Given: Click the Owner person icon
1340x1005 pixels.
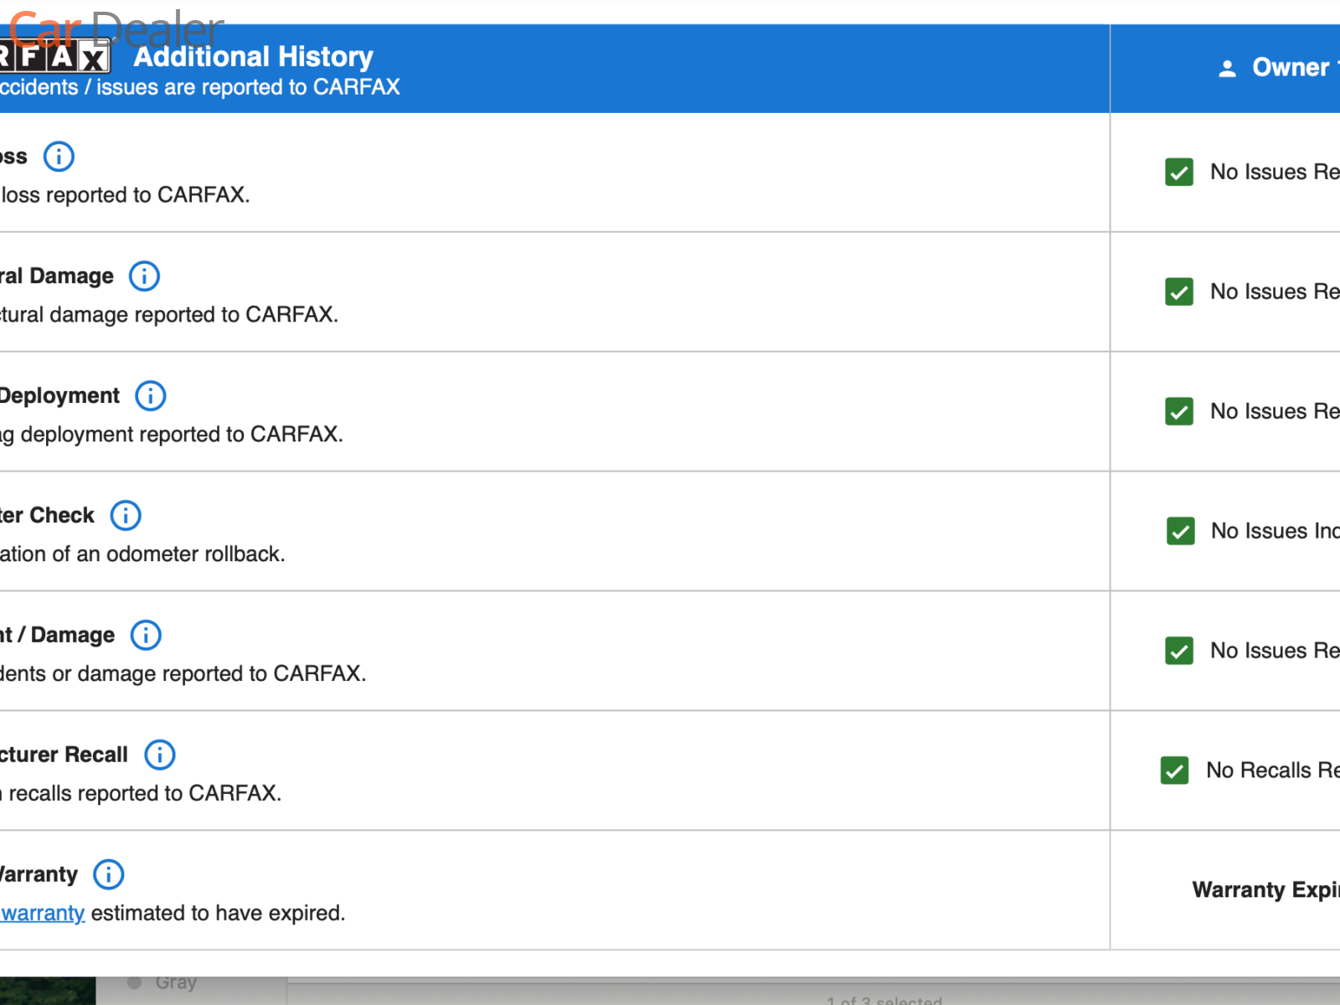Looking at the screenshot, I should (1228, 69).
